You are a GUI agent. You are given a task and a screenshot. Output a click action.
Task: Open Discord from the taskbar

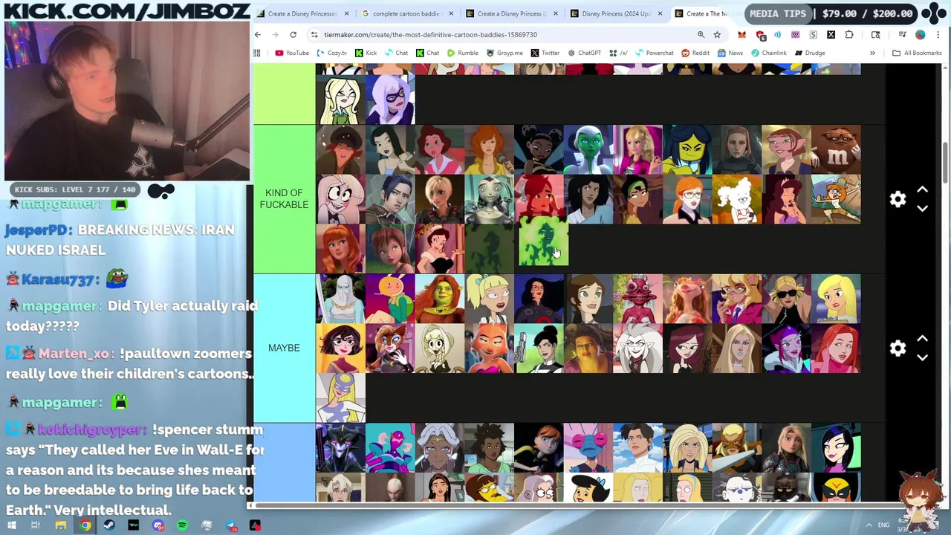click(158, 525)
